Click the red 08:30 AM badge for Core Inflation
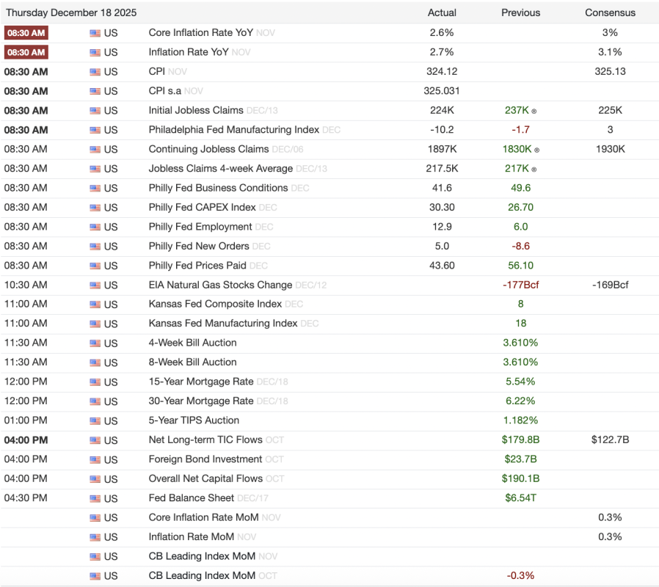Image resolution: width=659 pixels, height=587 pixels. 26,33
